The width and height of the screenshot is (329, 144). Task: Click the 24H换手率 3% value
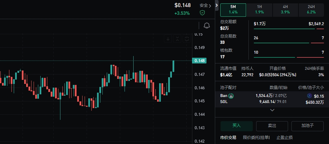321,75
